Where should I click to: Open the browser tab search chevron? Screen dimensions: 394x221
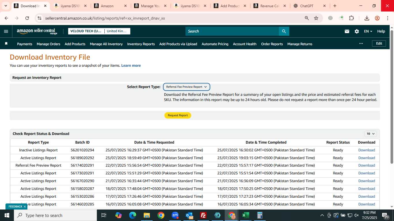pyautogui.click(x=5, y=6)
